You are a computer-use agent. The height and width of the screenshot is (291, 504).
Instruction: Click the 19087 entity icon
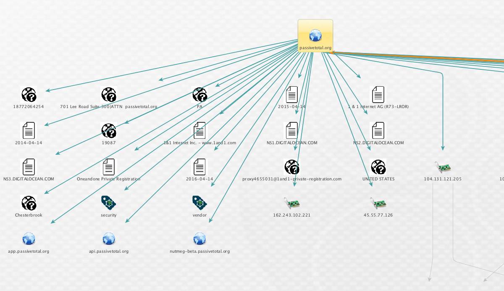[108, 131]
